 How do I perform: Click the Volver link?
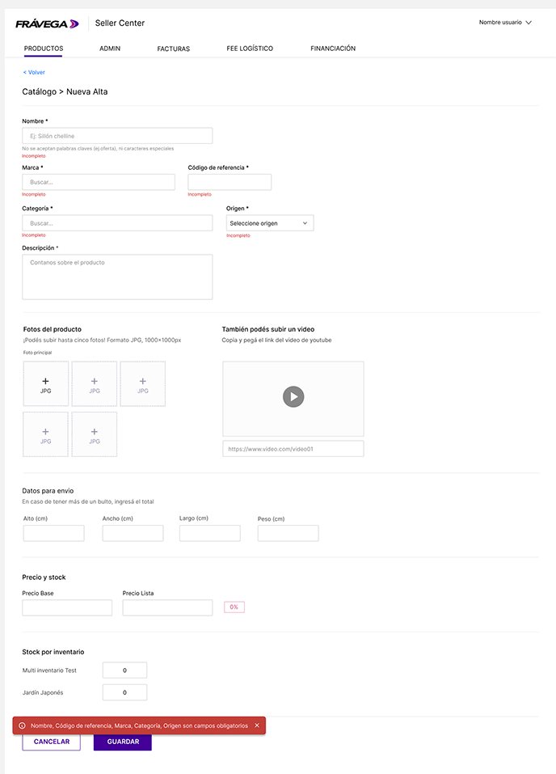point(34,72)
